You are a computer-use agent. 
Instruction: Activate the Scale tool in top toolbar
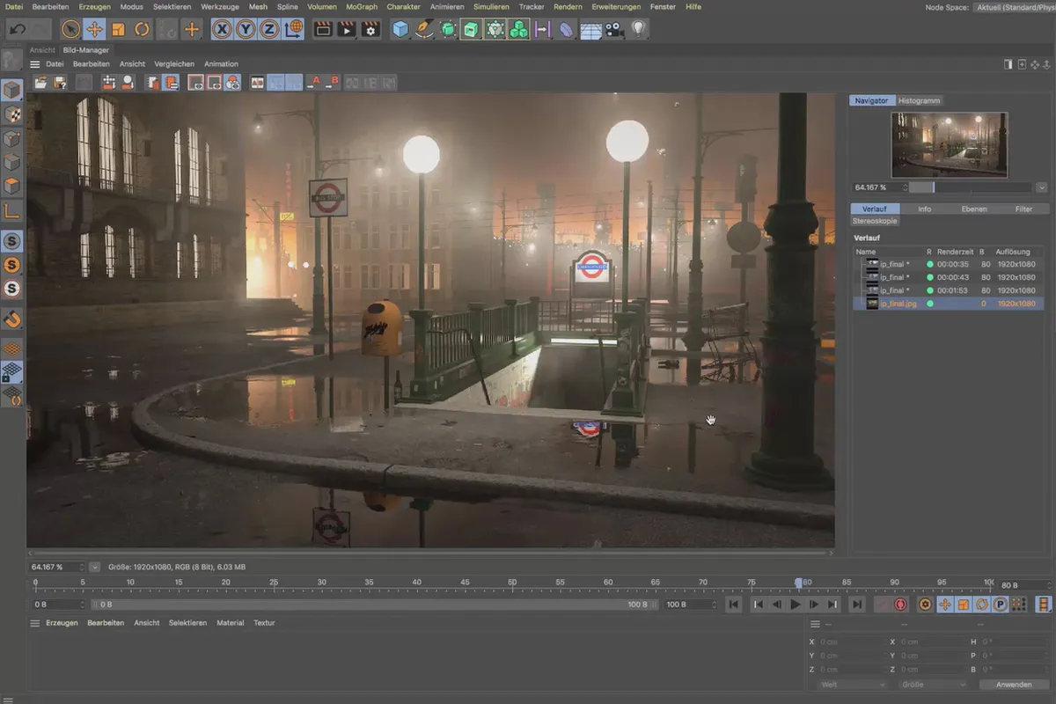(x=118, y=29)
